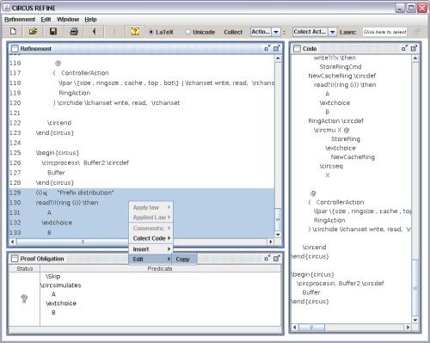Click \Skip in Proof Obligation predicate
This screenshot has height=343, width=430.
point(53,276)
